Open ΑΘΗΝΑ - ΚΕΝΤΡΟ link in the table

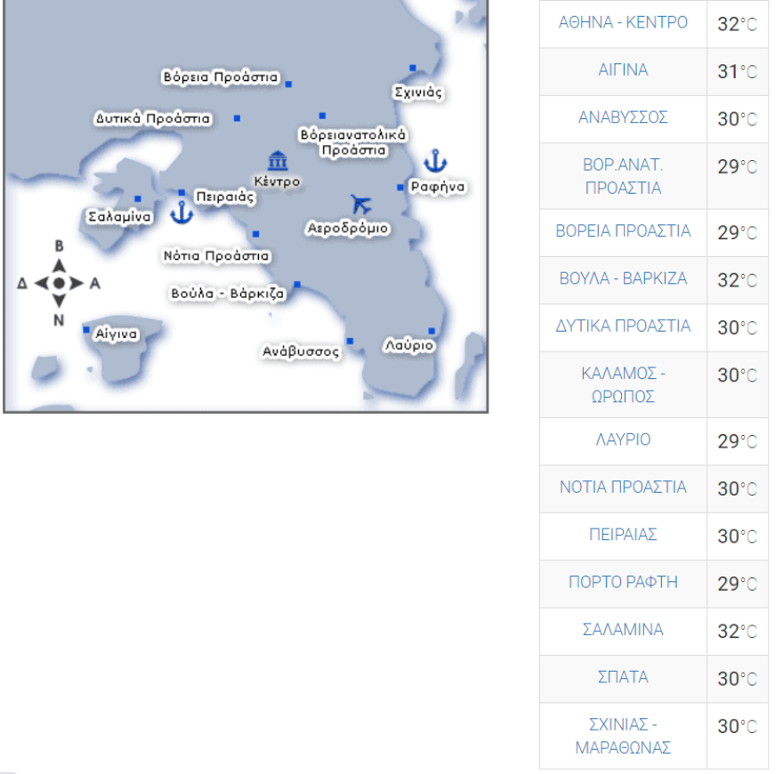pyautogui.click(x=623, y=23)
